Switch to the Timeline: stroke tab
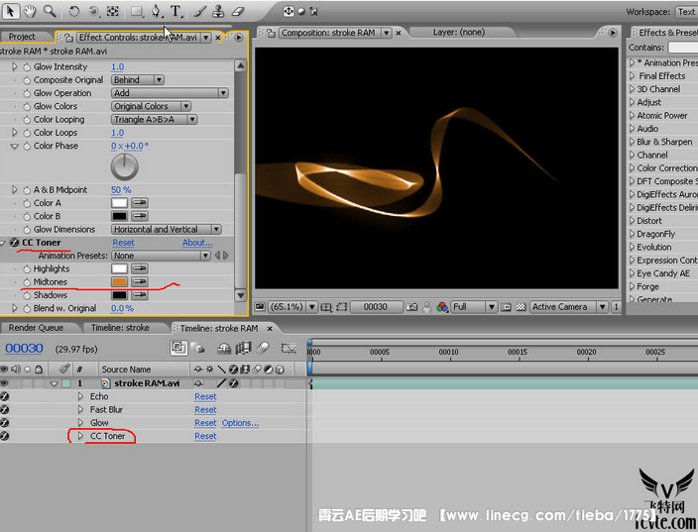The width and height of the screenshot is (698, 532). coord(120,328)
